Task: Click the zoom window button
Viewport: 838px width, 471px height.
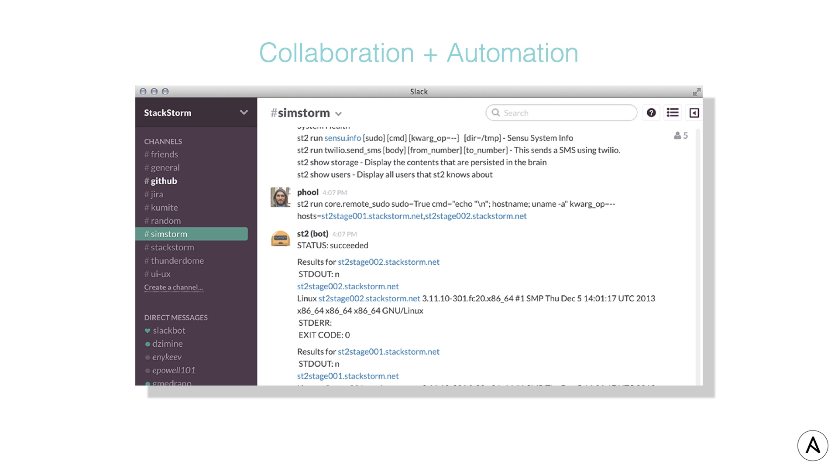Action: 165,92
